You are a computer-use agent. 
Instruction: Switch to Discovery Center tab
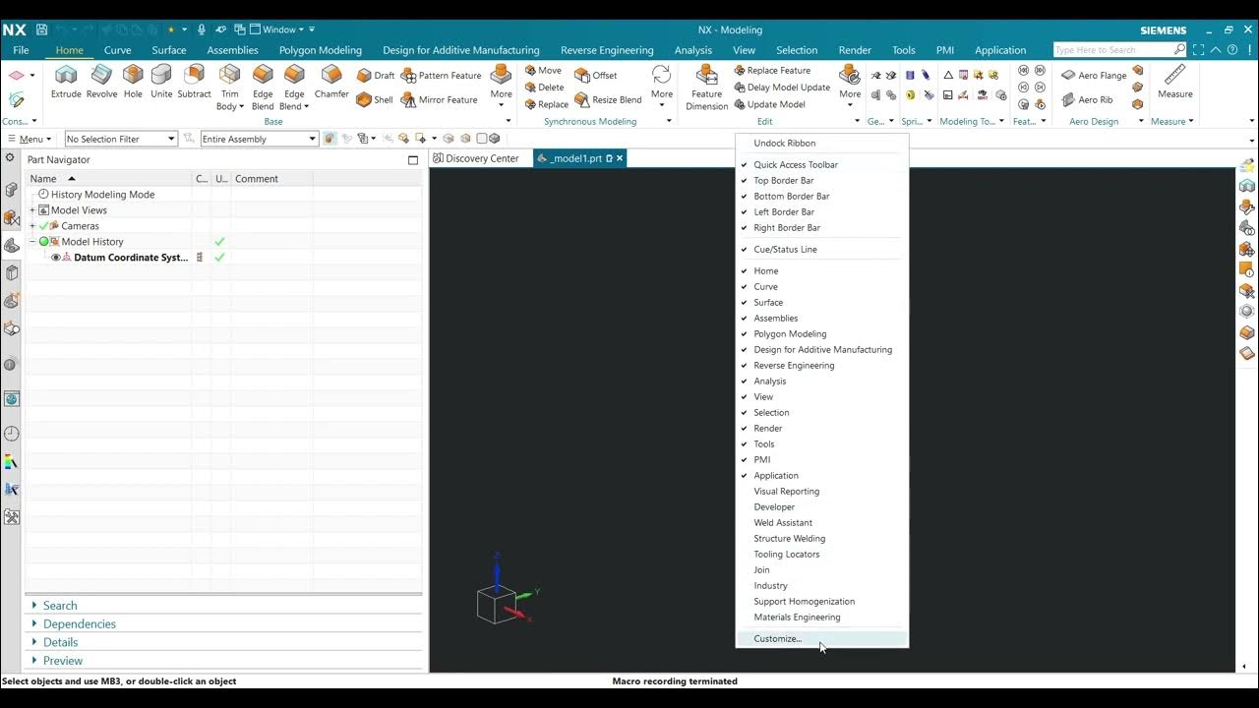pyautogui.click(x=475, y=158)
